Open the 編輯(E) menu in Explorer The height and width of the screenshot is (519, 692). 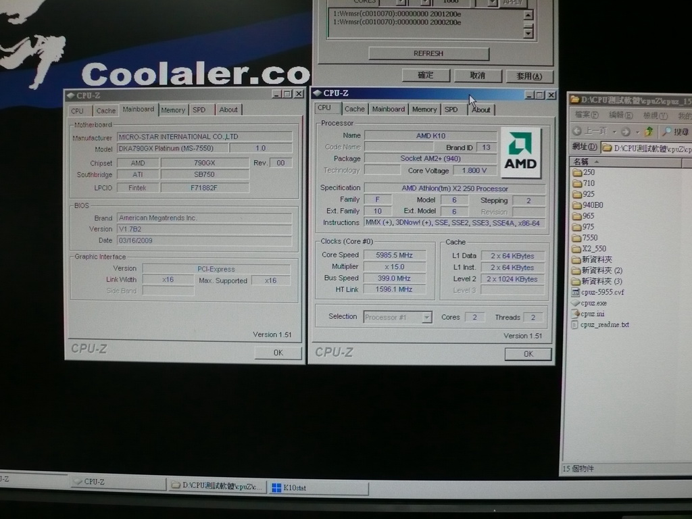point(621,115)
